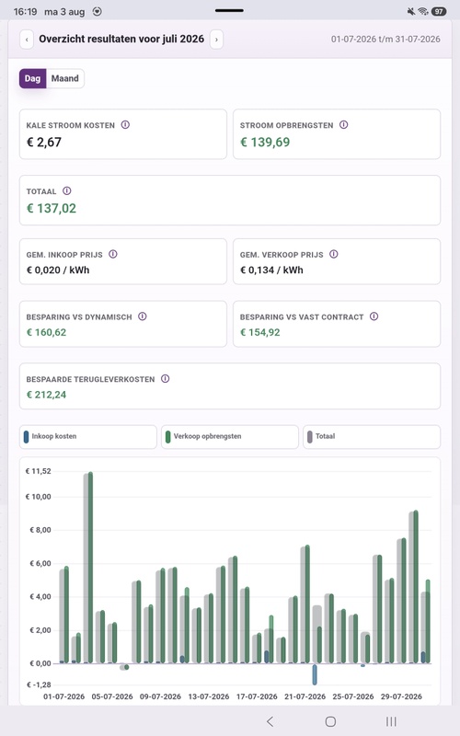Tap the Android back navigation button
The width and height of the screenshot is (460, 736).
(x=270, y=721)
